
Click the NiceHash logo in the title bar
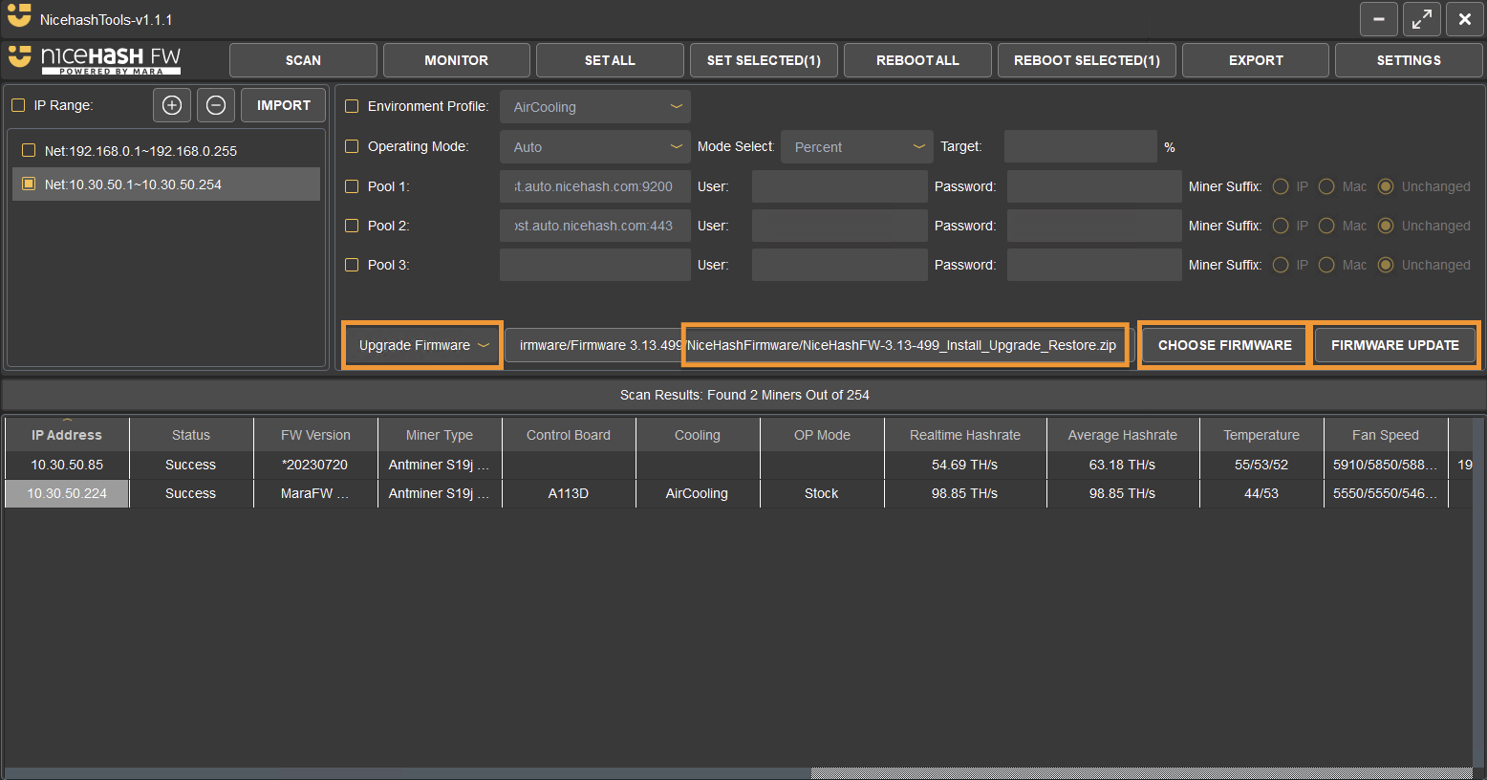(x=18, y=18)
